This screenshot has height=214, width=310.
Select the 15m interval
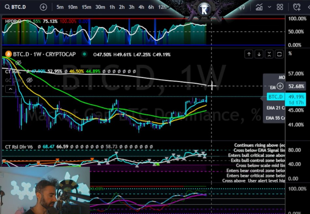[86, 7]
